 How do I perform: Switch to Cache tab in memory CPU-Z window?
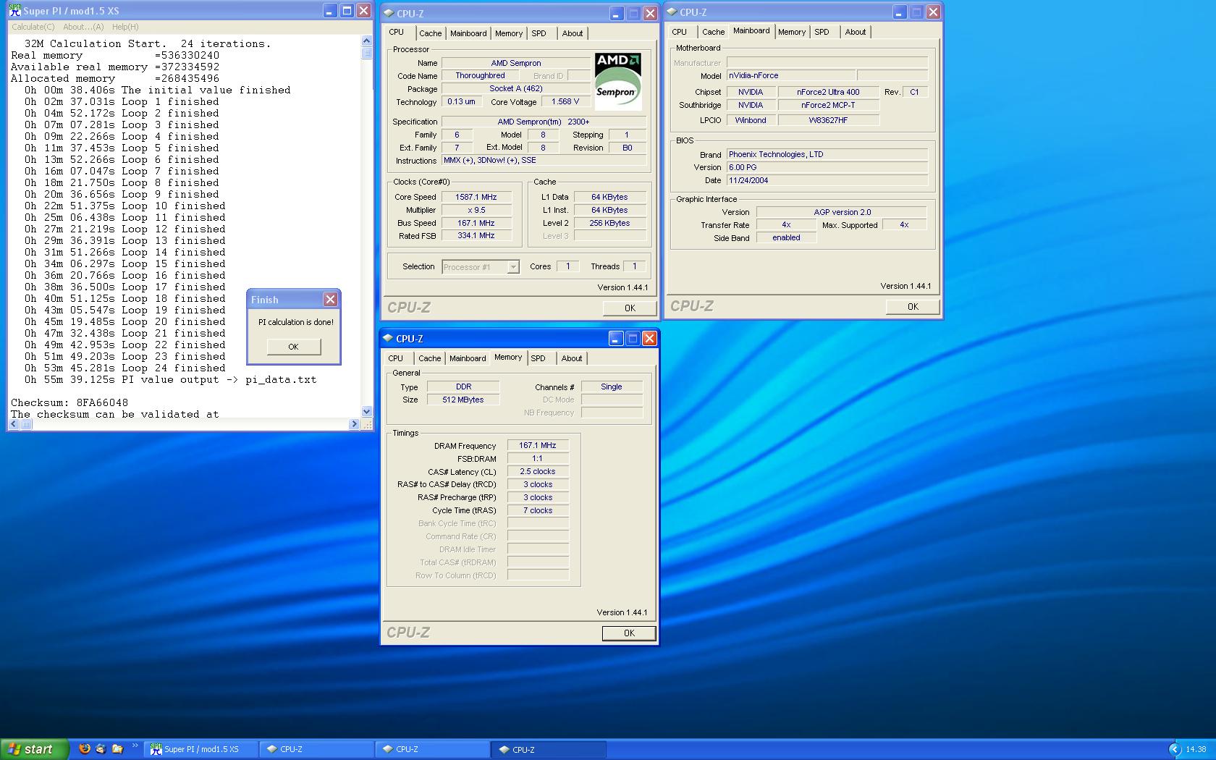tap(429, 358)
